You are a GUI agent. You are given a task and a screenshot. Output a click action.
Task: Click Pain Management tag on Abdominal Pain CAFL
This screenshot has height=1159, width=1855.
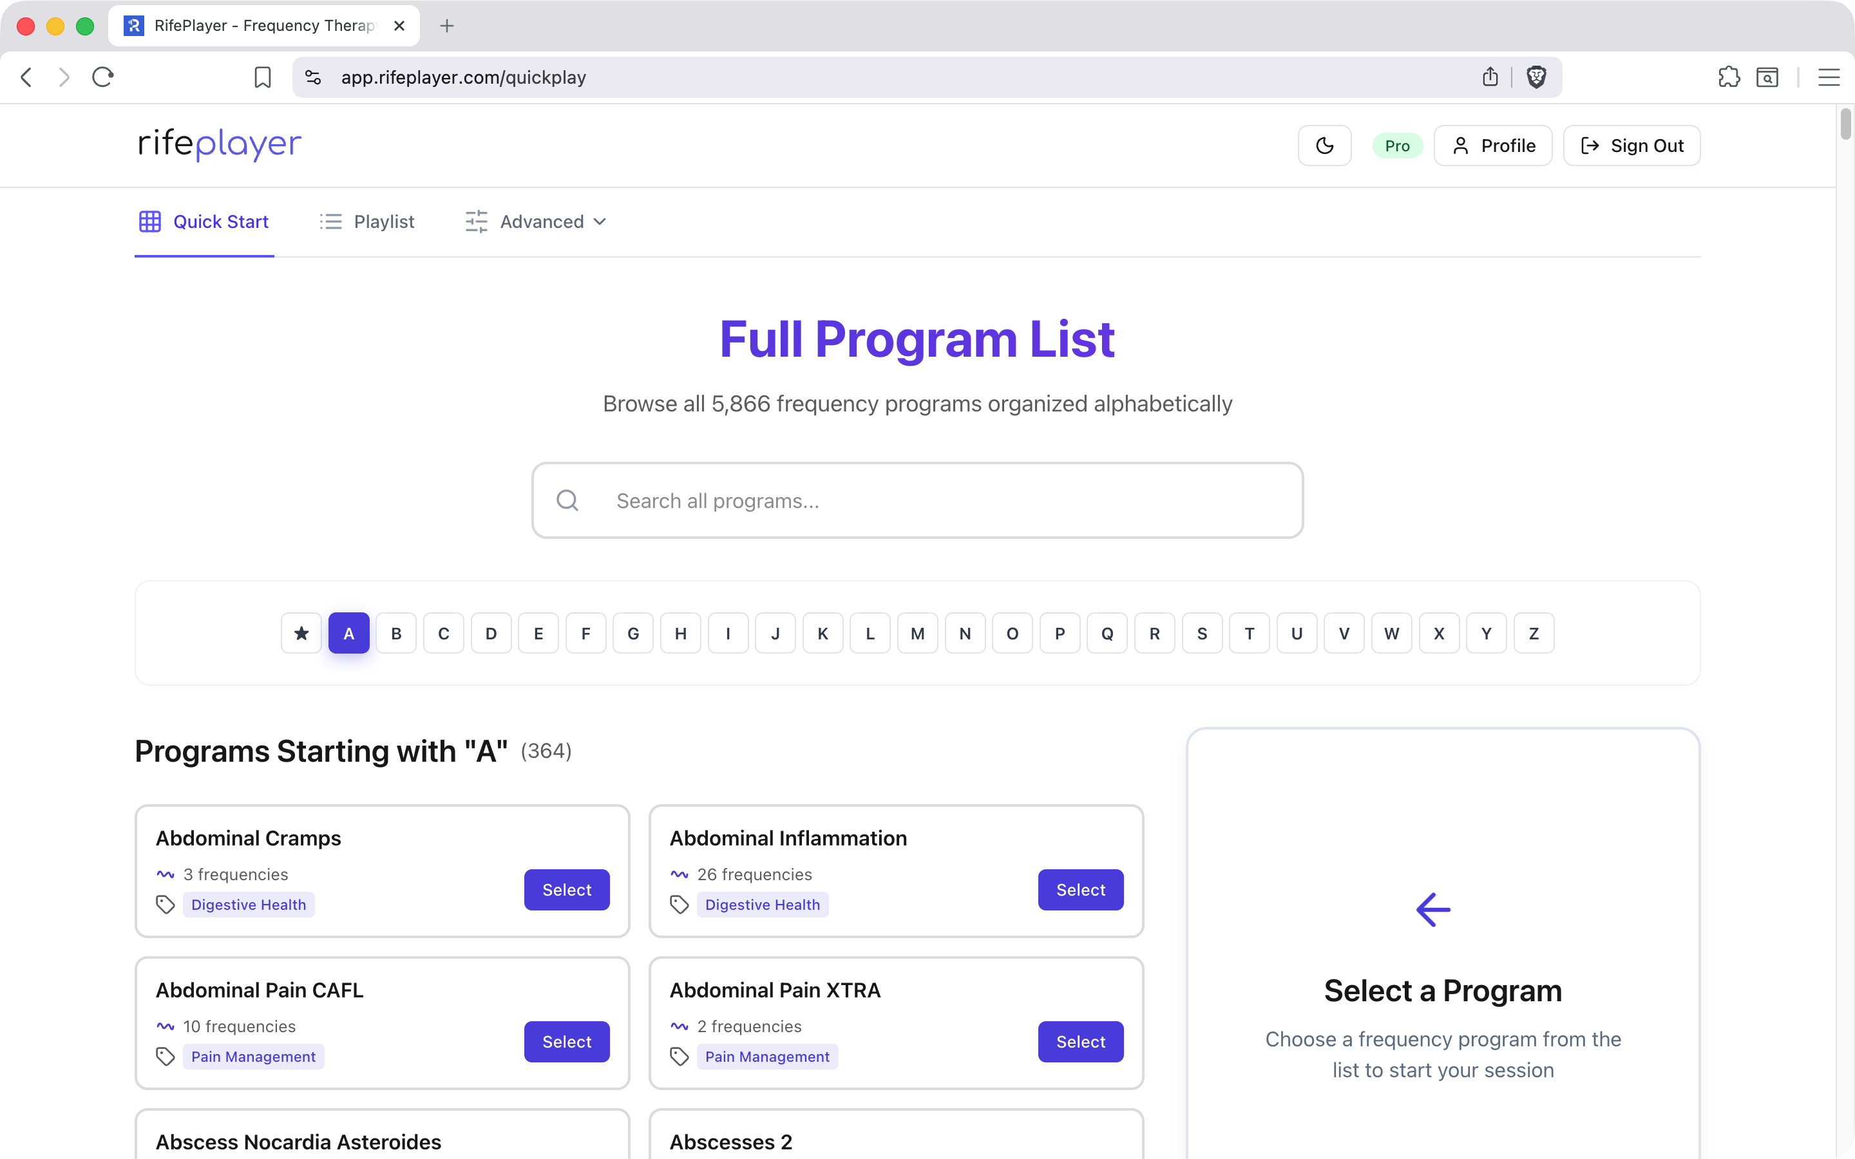(x=254, y=1056)
